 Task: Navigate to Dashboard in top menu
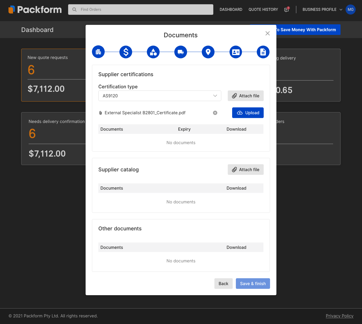point(231,10)
